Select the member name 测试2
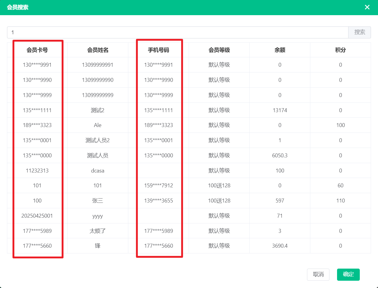This screenshot has height=288, width=378. [x=98, y=110]
